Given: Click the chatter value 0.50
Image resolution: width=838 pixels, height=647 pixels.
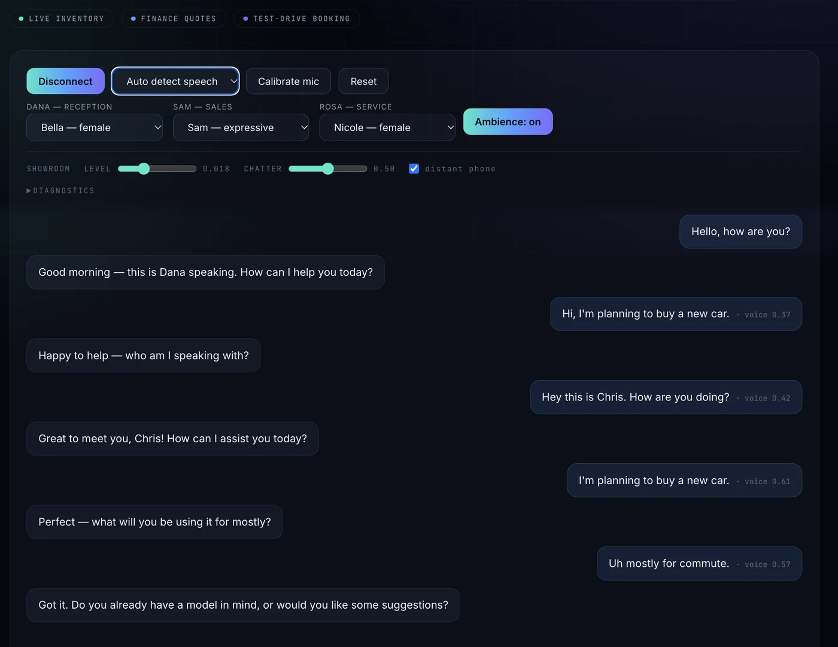Looking at the screenshot, I should (384, 169).
